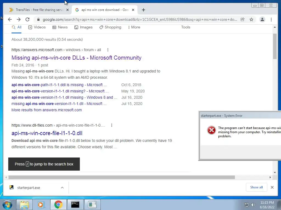Click the last taskbar application icon
281x210 pixels.
(92, 205)
